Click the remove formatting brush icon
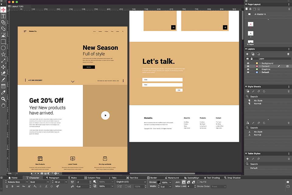This screenshot has height=195, width=292. (57, 186)
